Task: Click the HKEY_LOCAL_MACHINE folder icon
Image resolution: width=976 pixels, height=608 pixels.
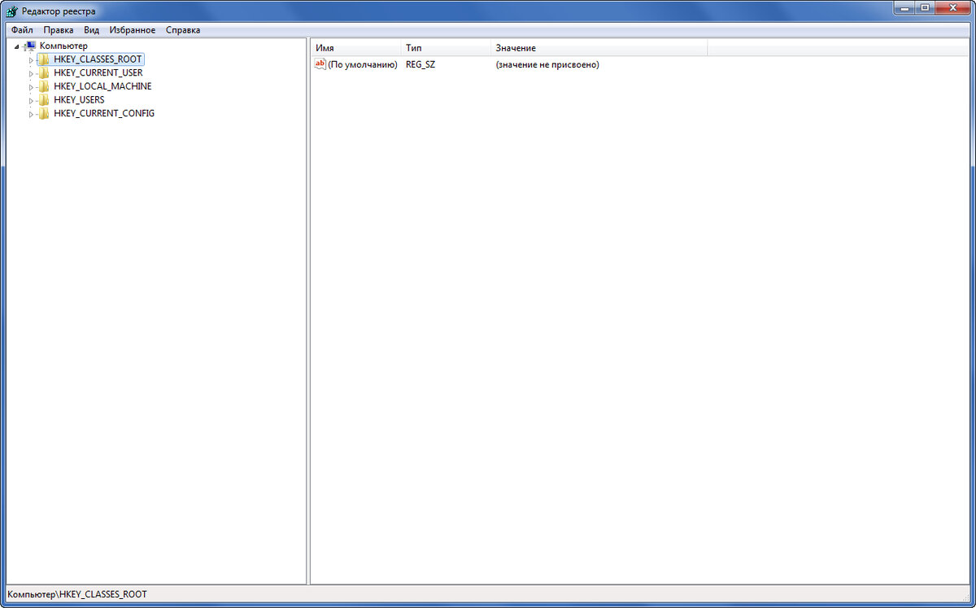Action: click(x=44, y=86)
